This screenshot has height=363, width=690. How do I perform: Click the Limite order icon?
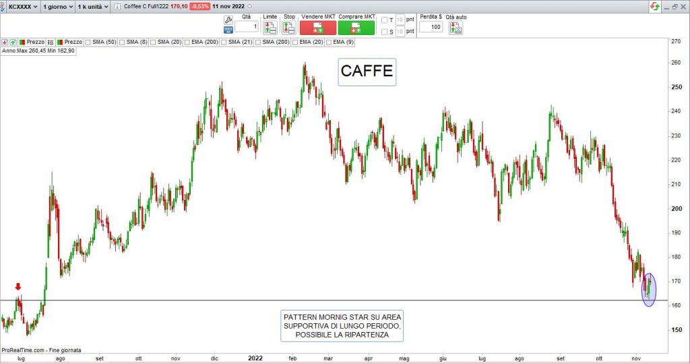pos(270,28)
